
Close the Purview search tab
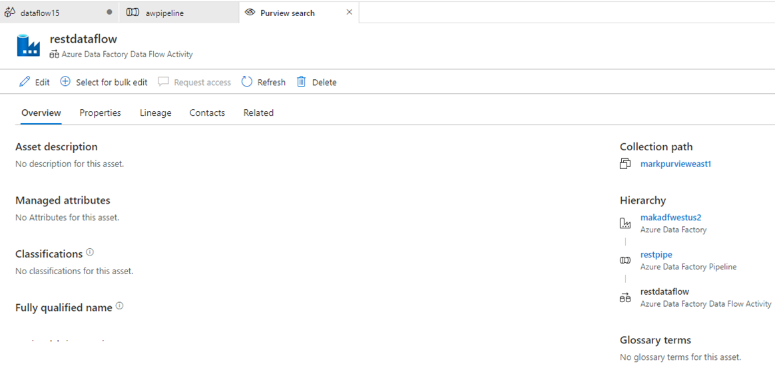(349, 11)
